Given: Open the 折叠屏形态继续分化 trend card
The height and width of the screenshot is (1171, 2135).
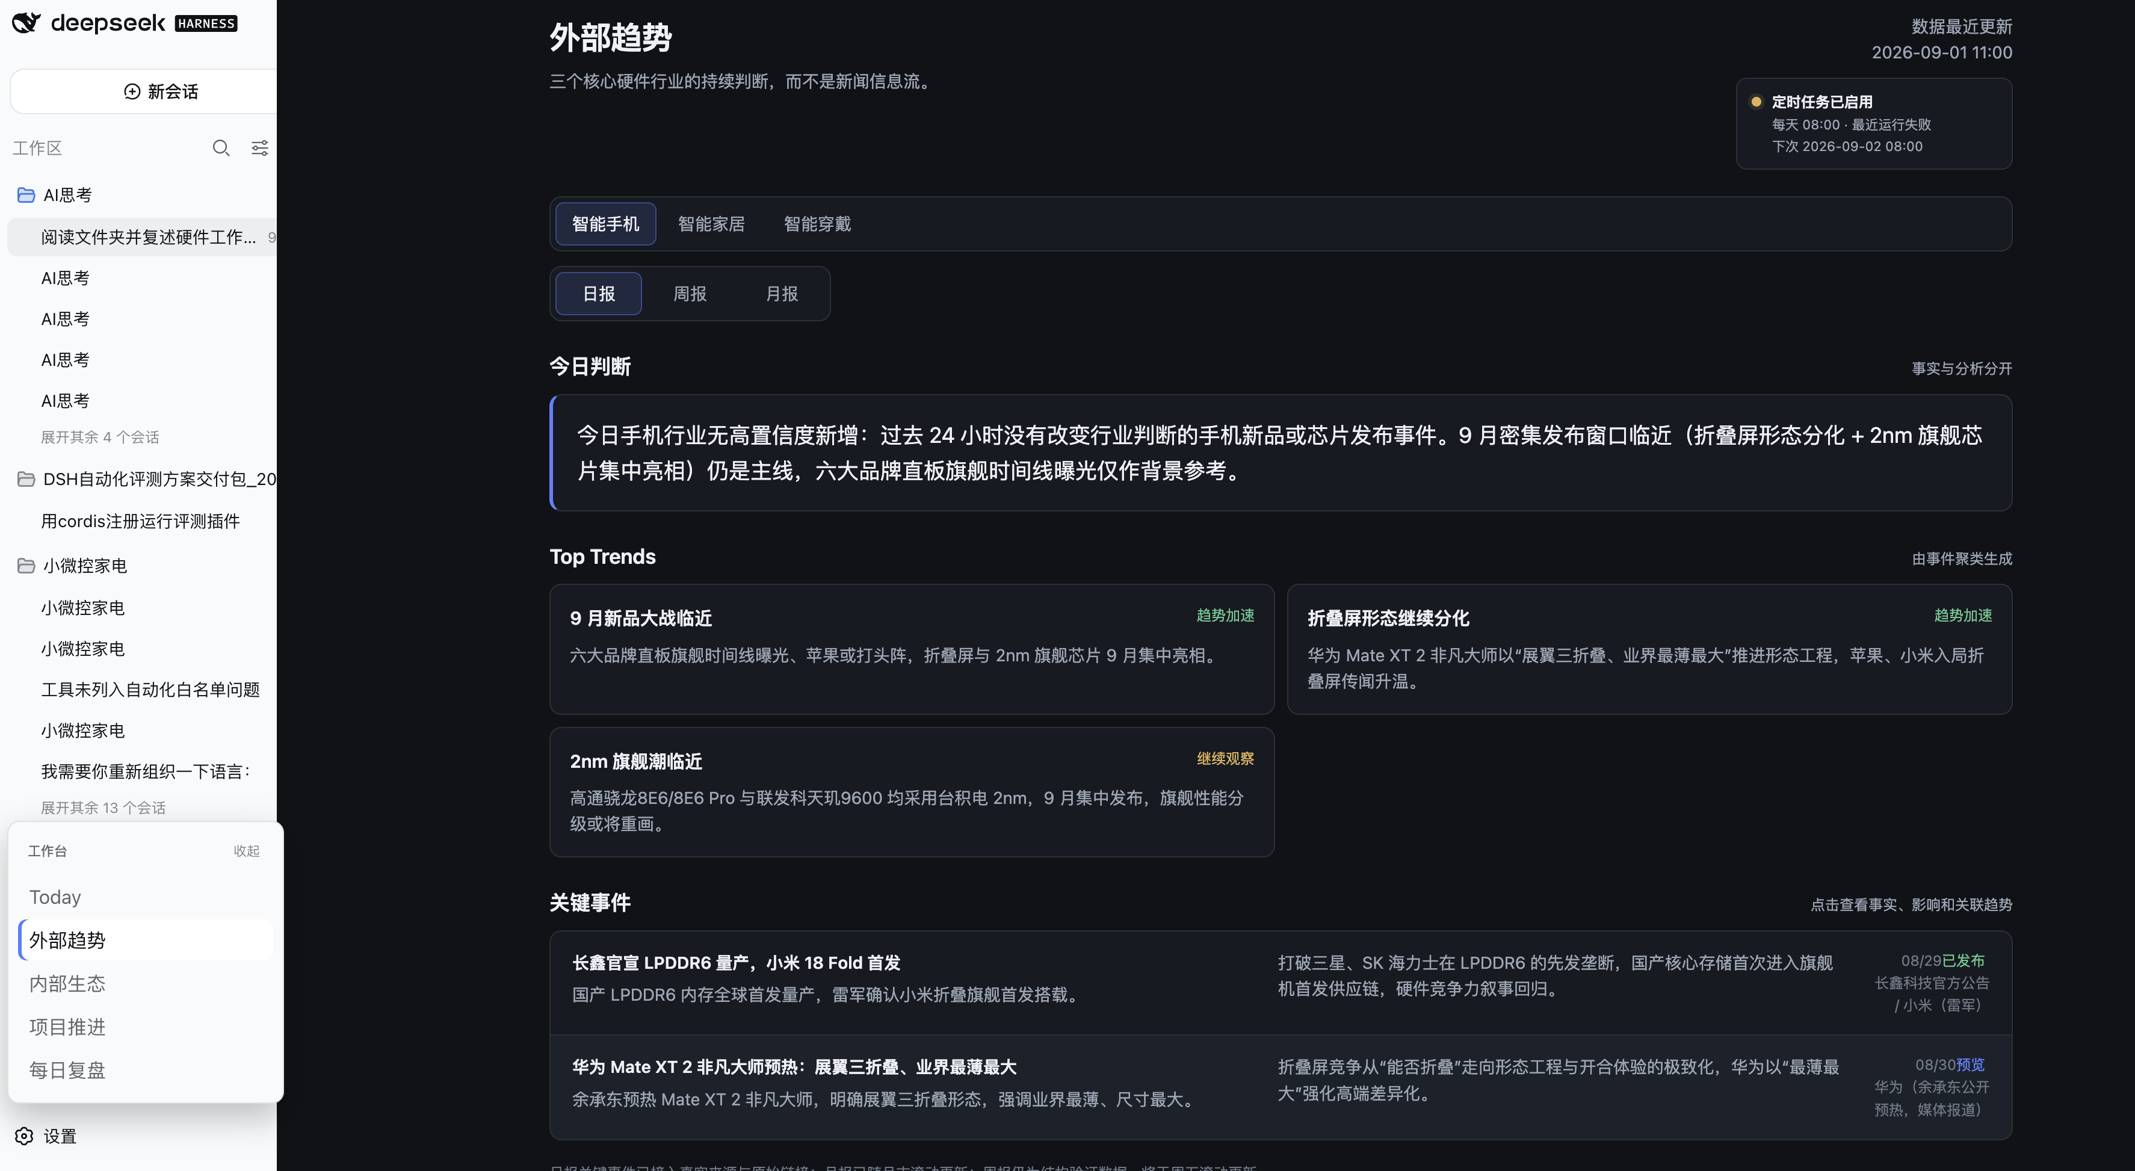Looking at the screenshot, I should click(1649, 649).
